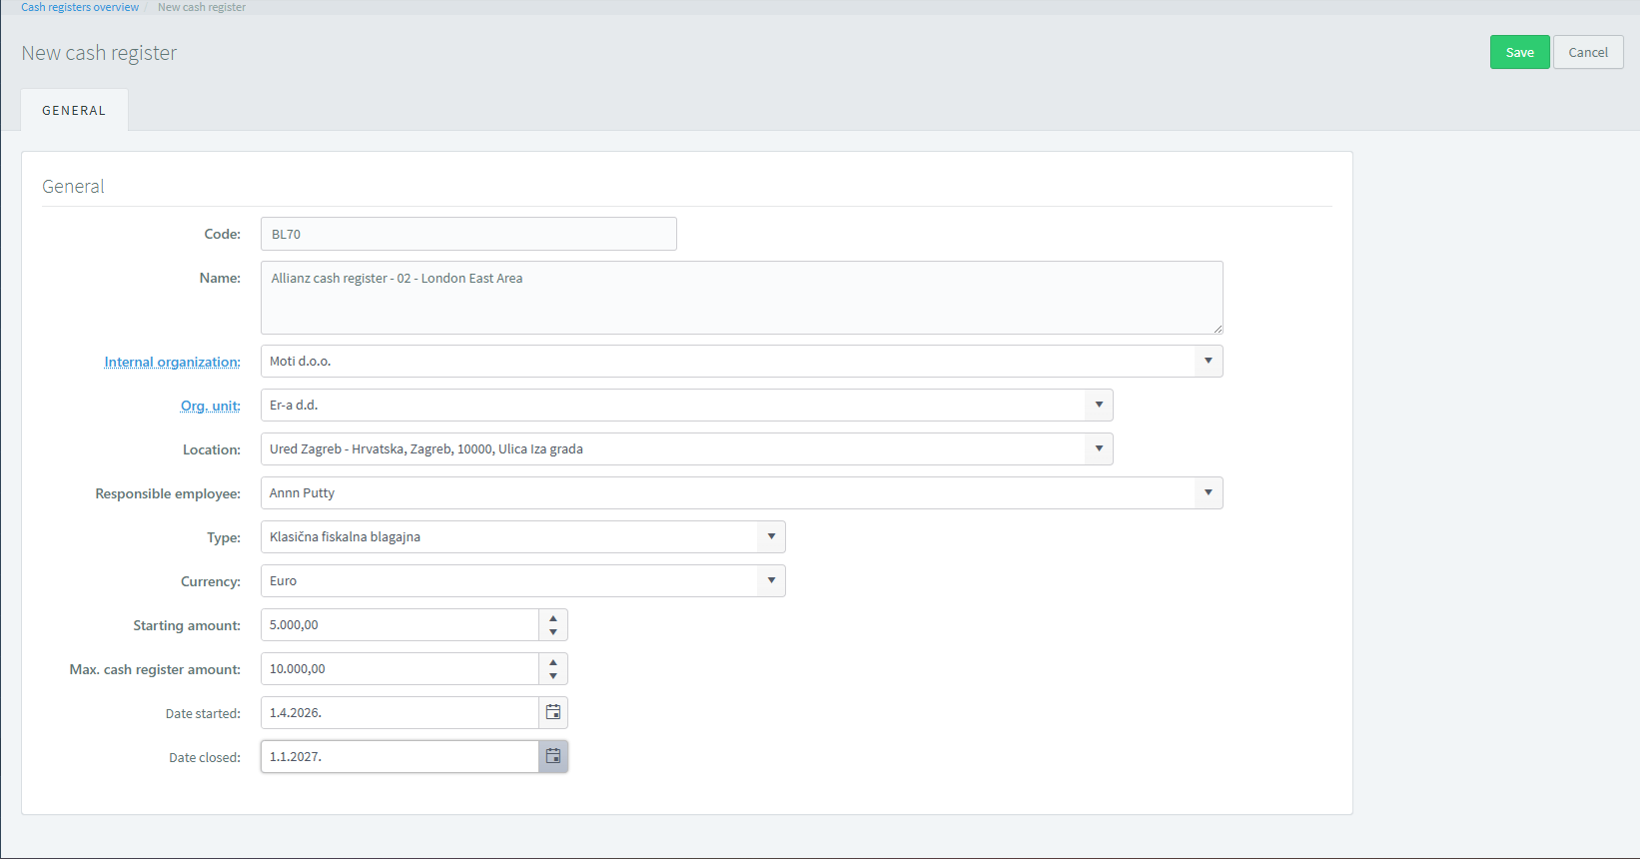
Task: Expand the Responsible employee dropdown
Action: (1208, 493)
